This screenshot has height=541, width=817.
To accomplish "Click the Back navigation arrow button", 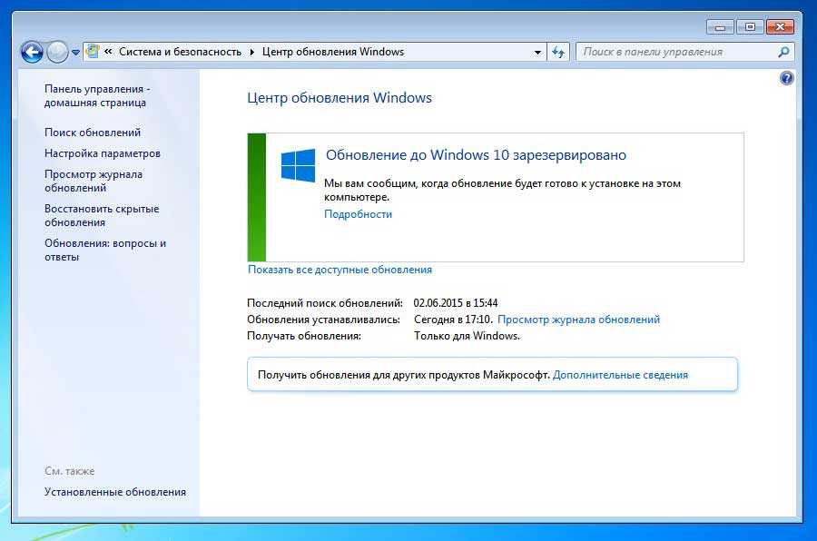I will pos(32,52).
